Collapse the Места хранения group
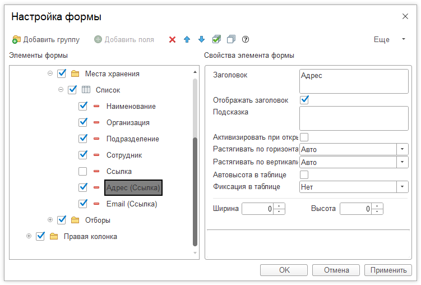Image resolution: width=421 pixels, height=285 pixels. tap(50, 73)
